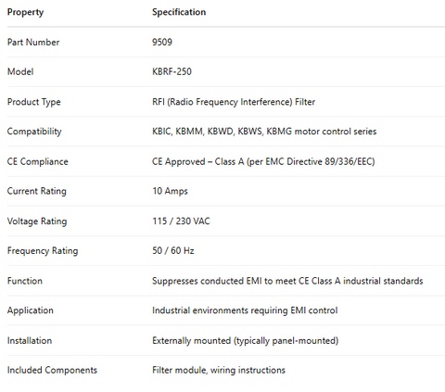Select the part number value 9509
445x392 pixels.
coord(162,42)
